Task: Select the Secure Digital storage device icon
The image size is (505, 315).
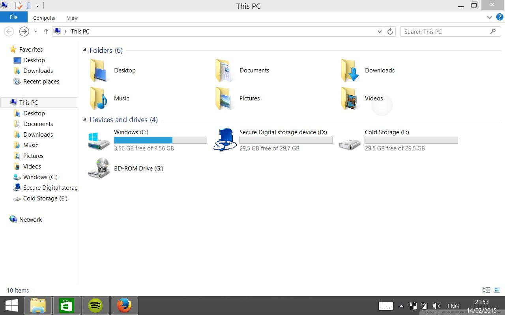Action: 224,140
